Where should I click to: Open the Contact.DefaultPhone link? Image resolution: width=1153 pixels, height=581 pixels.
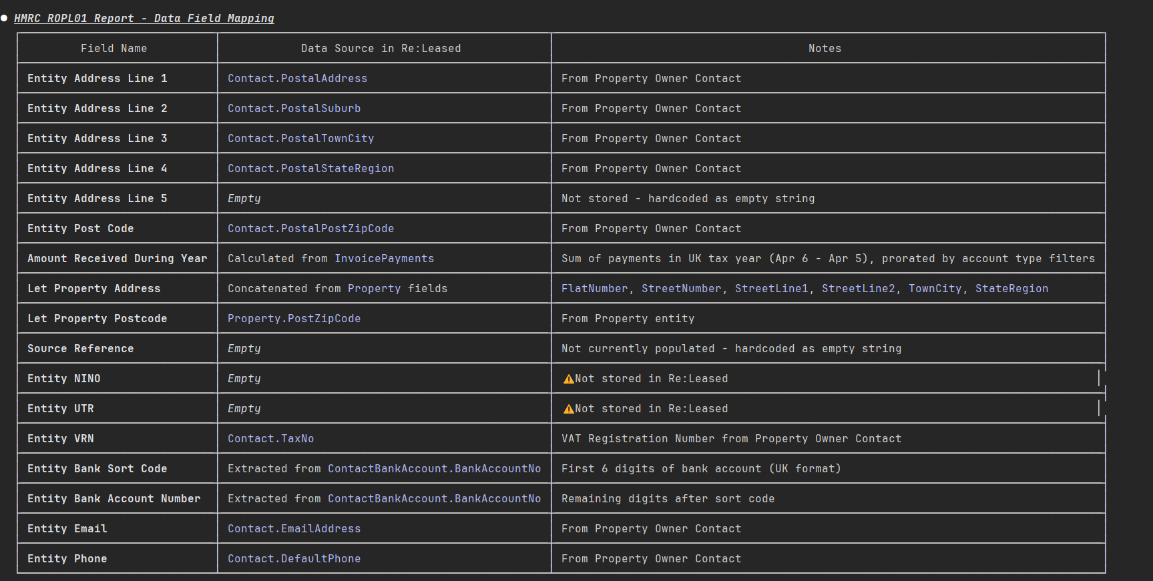(x=294, y=559)
